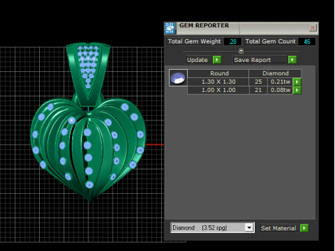The width and height of the screenshot is (335, 251).
Task: Click the Total Gem Weight value .28
Action: (232, 42)
